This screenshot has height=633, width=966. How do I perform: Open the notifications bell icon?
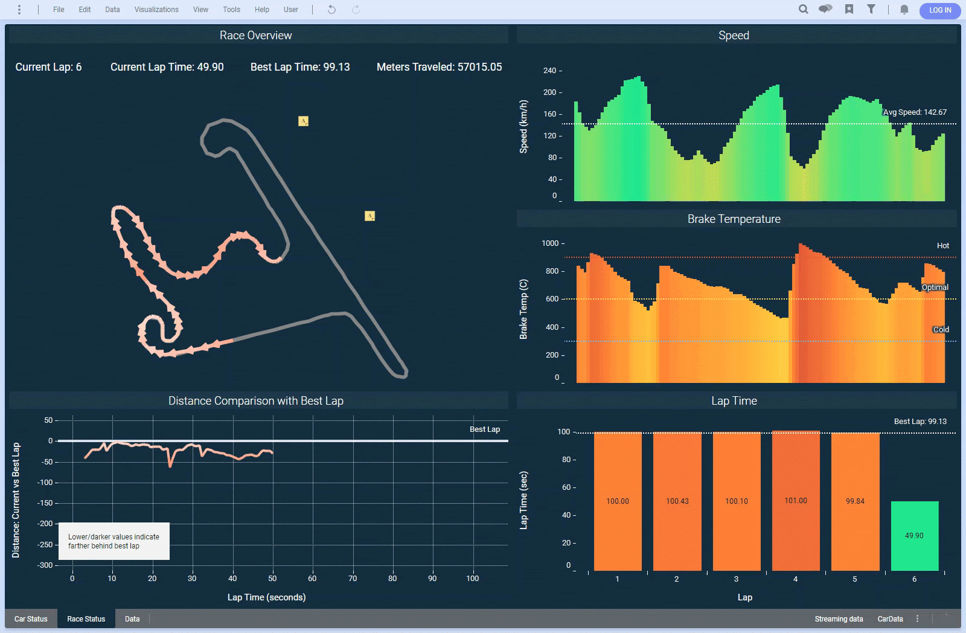904,10
